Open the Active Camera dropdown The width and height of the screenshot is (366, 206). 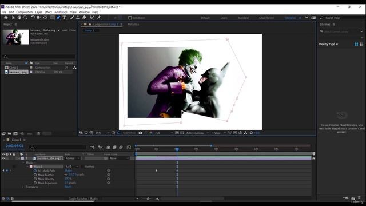197,133
